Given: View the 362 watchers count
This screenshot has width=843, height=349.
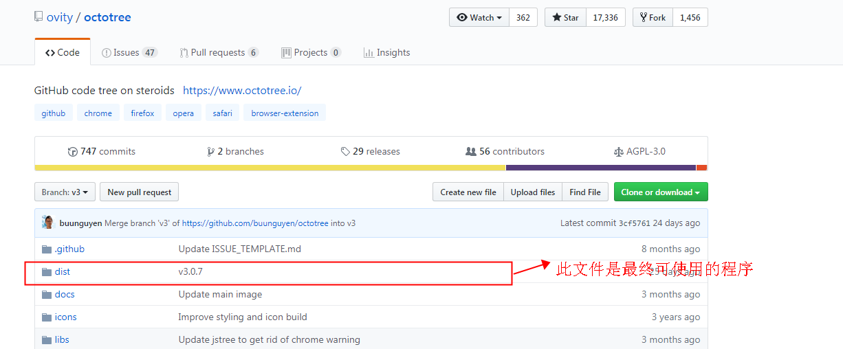Looking at the screenshot, I should (x=523, y=18).
